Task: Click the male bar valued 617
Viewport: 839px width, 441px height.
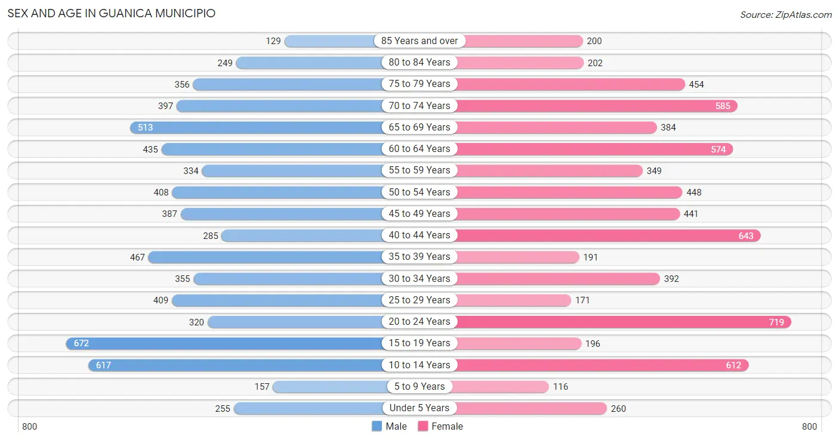Action: [x=254, y=365]
